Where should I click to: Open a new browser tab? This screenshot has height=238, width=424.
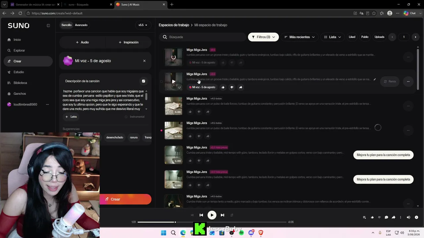[172, 5]
